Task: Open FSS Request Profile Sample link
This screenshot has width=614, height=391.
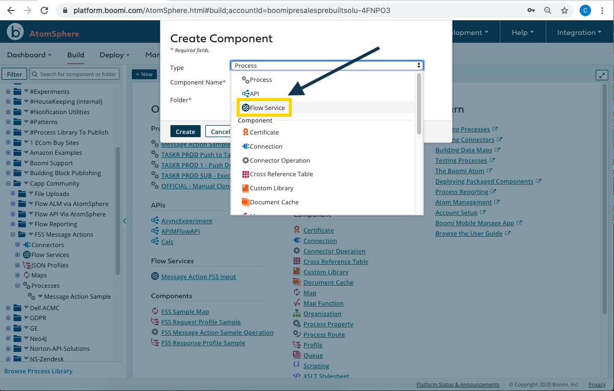Action: click(201, 322)
